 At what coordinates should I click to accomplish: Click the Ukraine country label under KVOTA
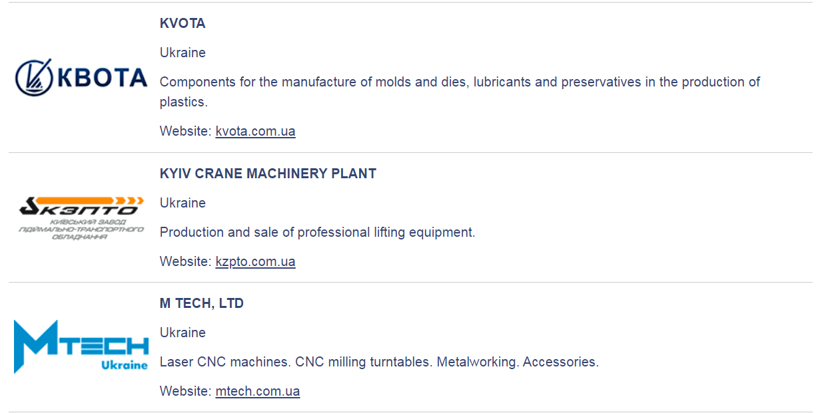183,53
